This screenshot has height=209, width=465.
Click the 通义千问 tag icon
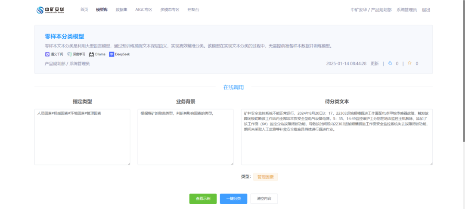click(47, 54)
